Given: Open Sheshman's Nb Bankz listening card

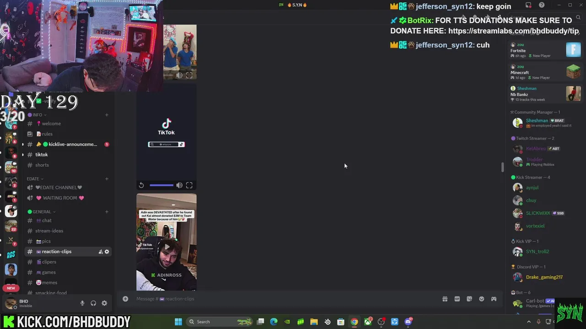Looking at the screenshot, I should click(545, 94).
